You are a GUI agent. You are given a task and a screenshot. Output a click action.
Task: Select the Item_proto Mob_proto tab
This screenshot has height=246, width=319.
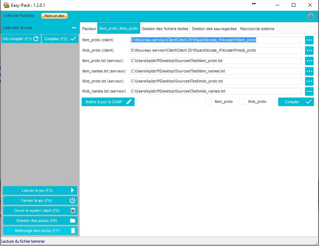[x=119, y=29]
